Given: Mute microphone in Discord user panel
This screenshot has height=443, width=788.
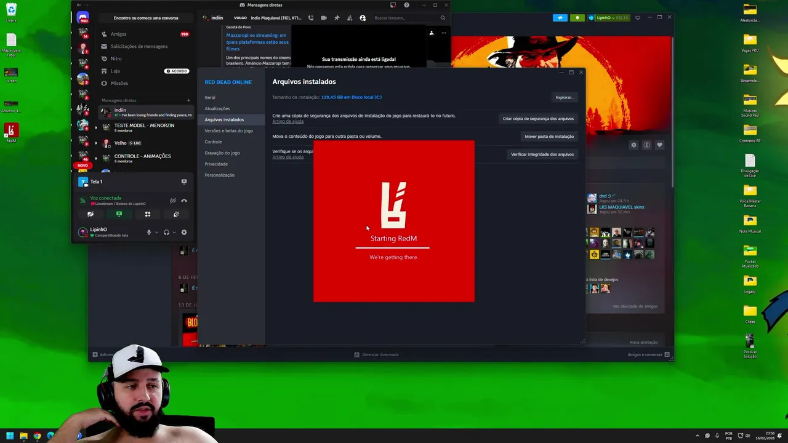Looking at the screenshot, I should point(148,233).
